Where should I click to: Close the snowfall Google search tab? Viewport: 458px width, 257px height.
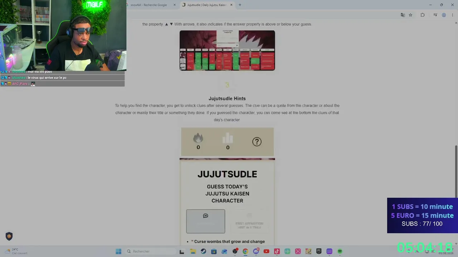[x=175, y=5]
